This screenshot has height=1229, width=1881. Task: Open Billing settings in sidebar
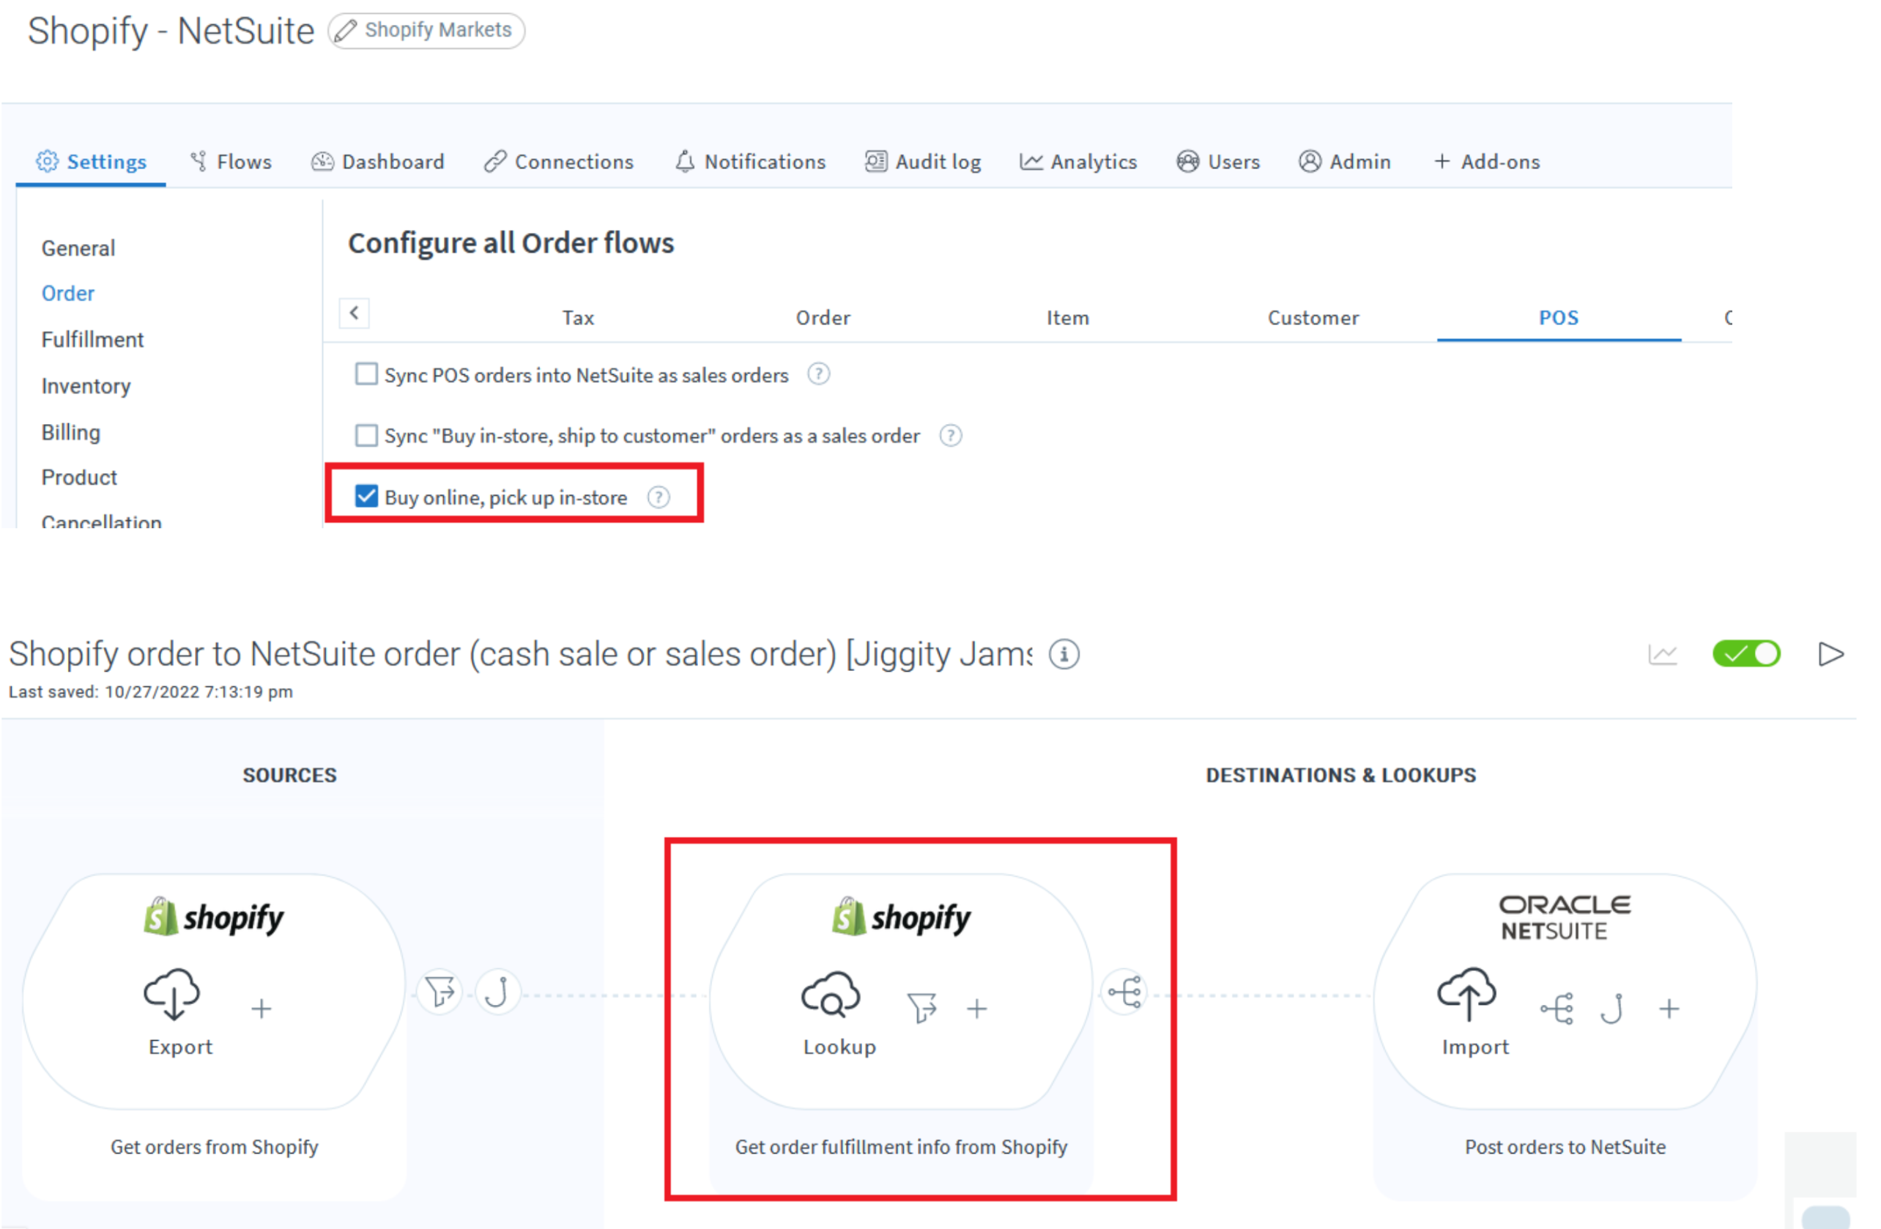click(71, 433)
